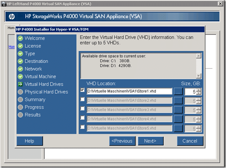Browse for the Store4.vhd location

coord(178,119)
